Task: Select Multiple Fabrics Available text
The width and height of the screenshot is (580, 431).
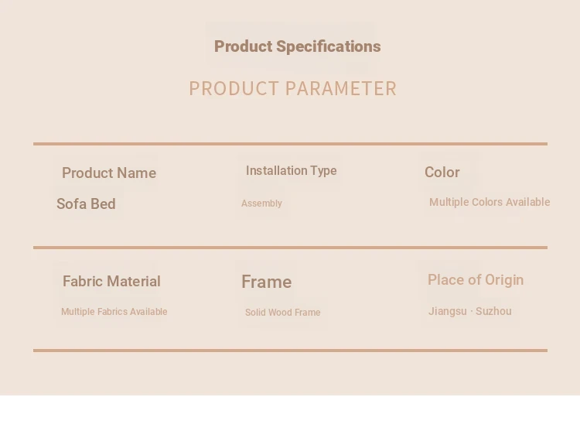Action: pyautogui.click(x=114, y=312)
